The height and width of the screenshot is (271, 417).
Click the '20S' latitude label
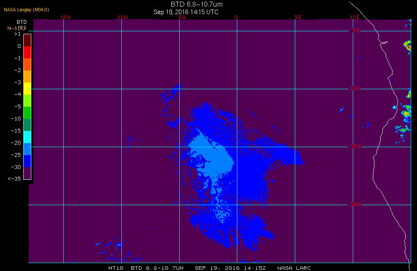pos(356,204)
